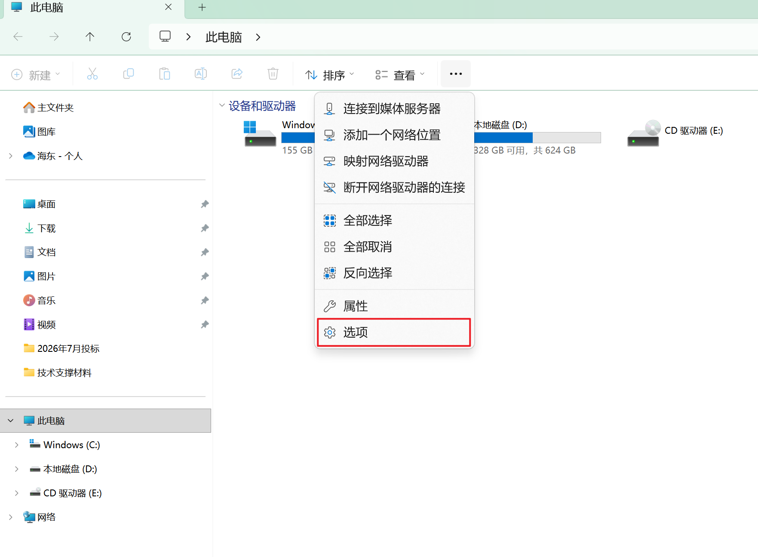Choose 连接到媒体服务器 from the menu

pyautogui.click(x=394, y=109)
